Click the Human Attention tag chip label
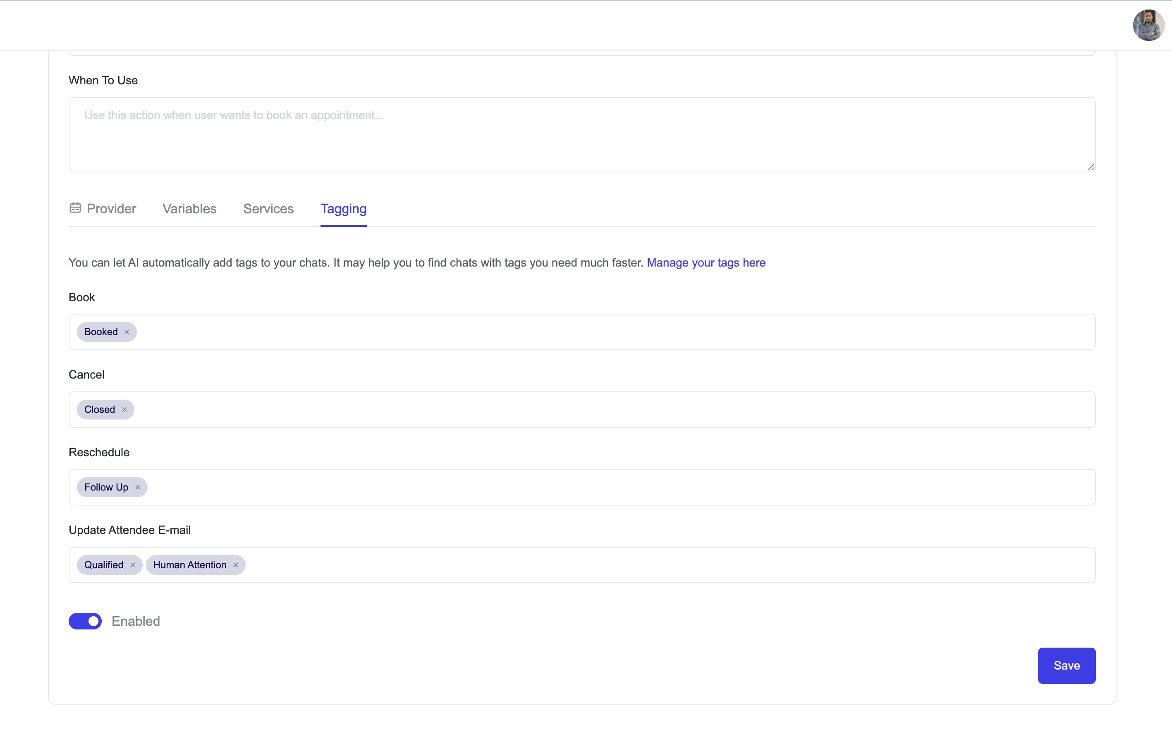The height and width of the screenshot is (734, 1172). pyautogui.click(x=190, y=565)
